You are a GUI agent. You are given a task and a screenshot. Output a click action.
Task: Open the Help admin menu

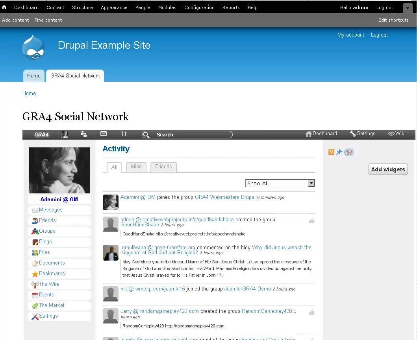tap(252, 7)
